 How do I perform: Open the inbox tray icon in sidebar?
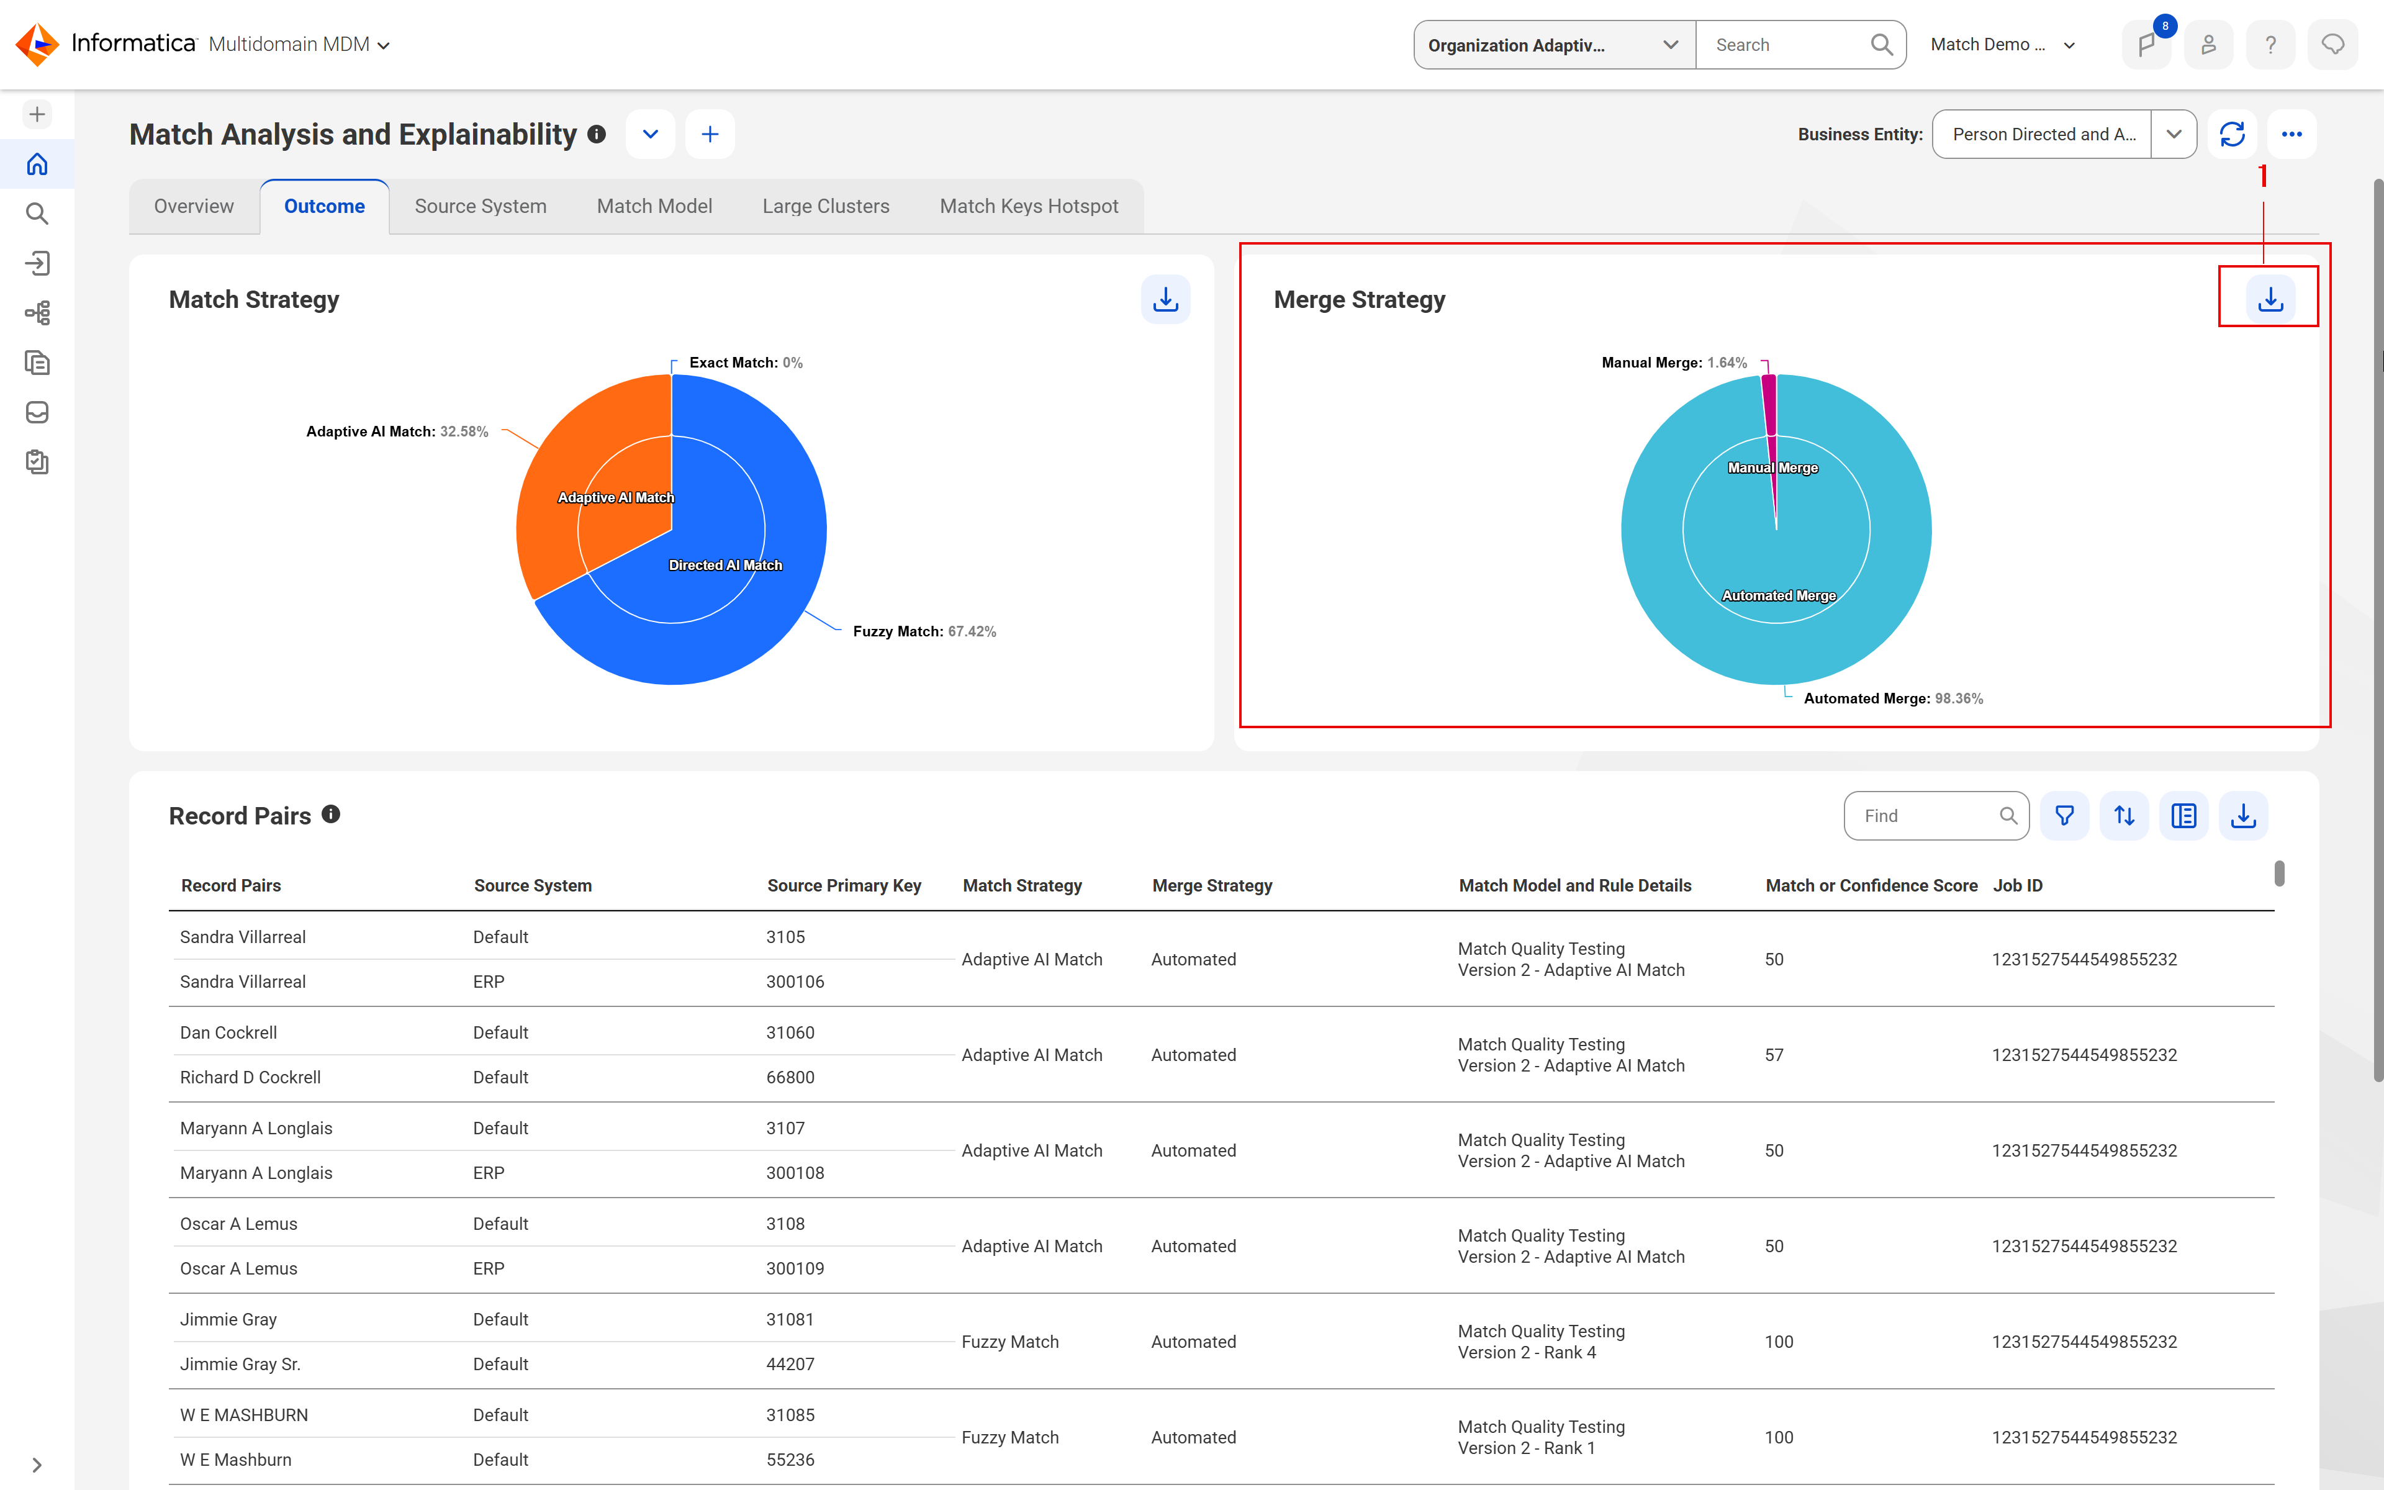[x=37, y=412]
